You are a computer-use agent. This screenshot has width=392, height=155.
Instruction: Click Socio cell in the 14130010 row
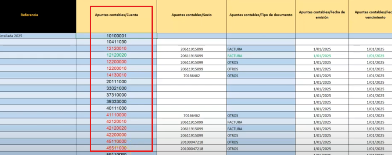[191, 75]
